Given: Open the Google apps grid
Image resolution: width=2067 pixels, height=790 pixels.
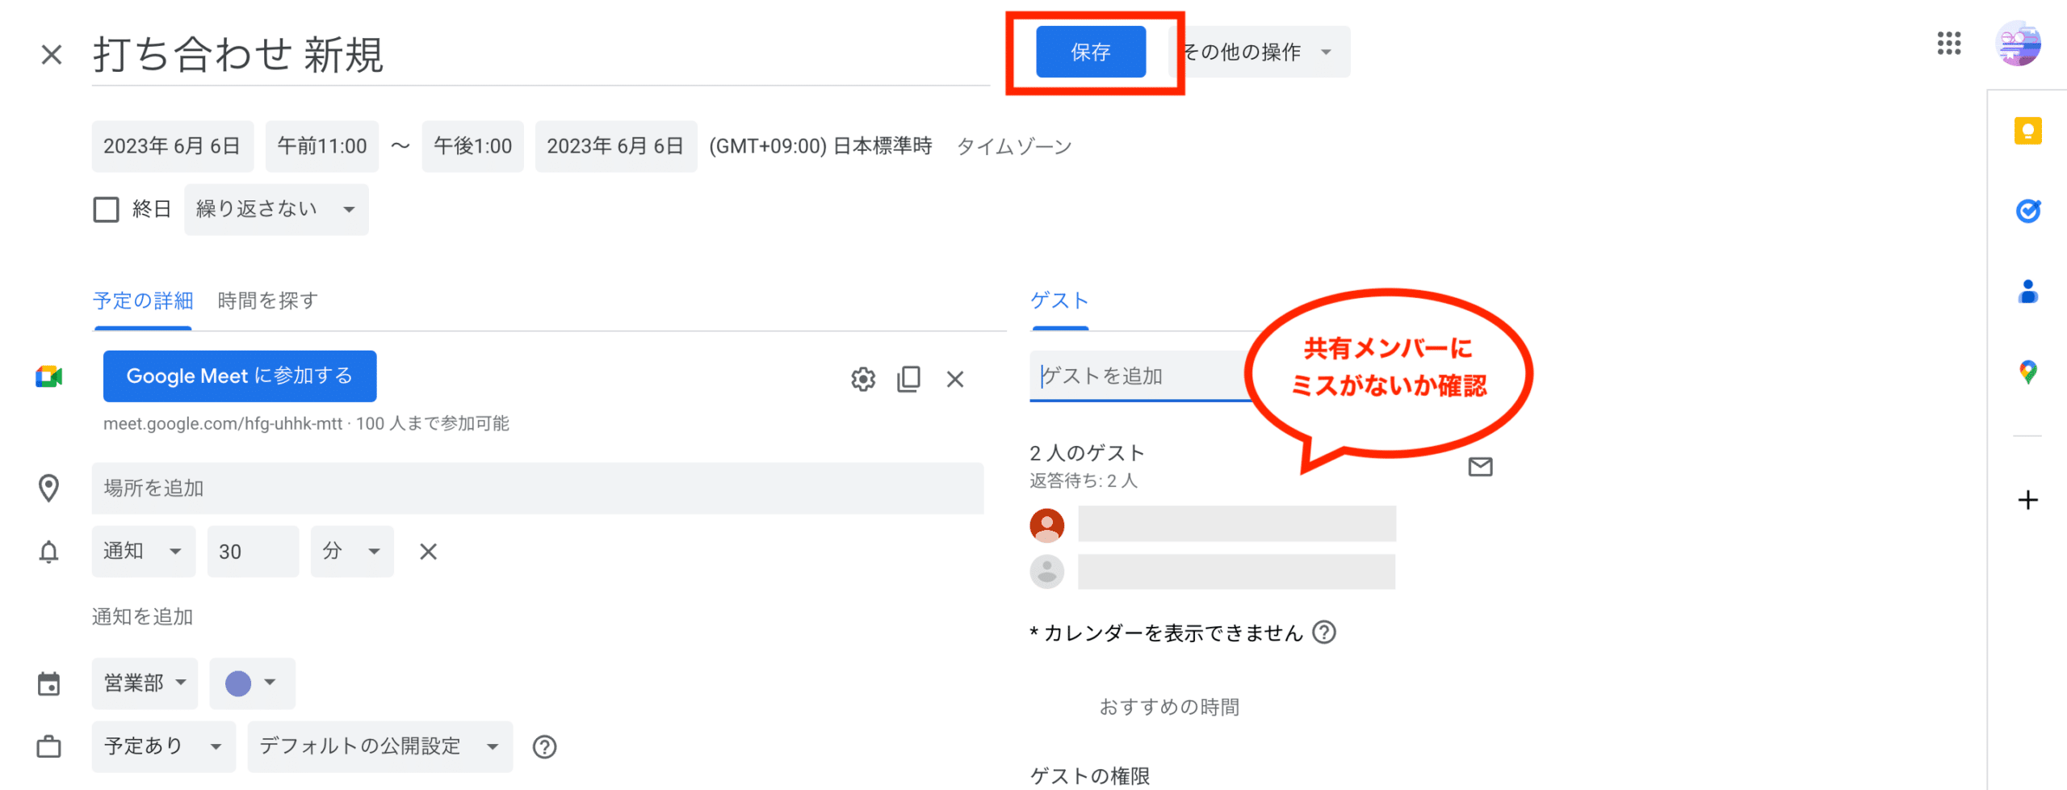Looking at the screenshot, I should pos(1948,44).
